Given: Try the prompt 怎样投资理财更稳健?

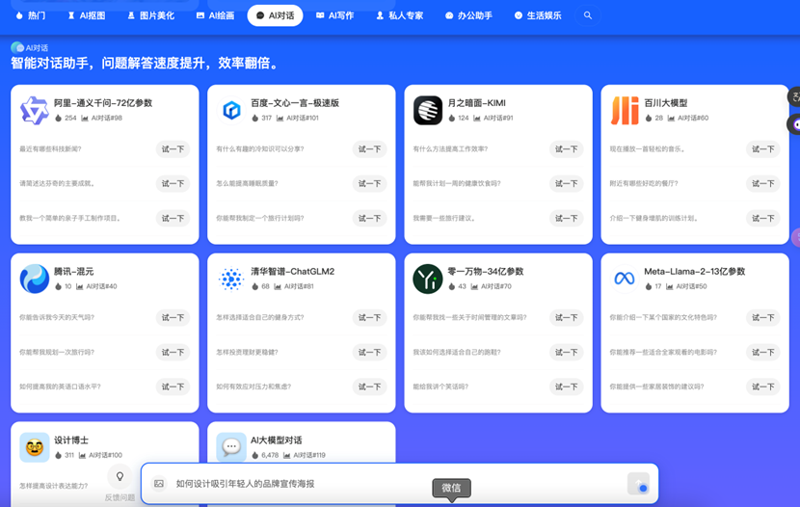Looking at the screenshot, I should 369,352.
